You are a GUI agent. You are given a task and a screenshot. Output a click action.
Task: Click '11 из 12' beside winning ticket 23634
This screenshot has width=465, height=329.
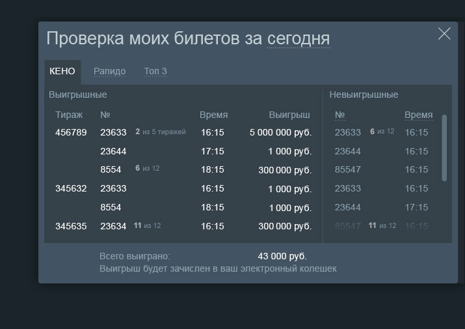coord(147,226)
